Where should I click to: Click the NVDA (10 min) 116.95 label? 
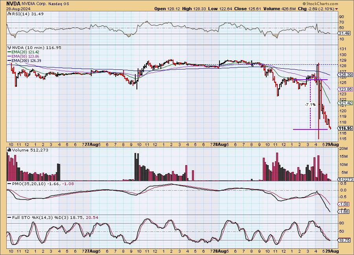pos(36,47)
